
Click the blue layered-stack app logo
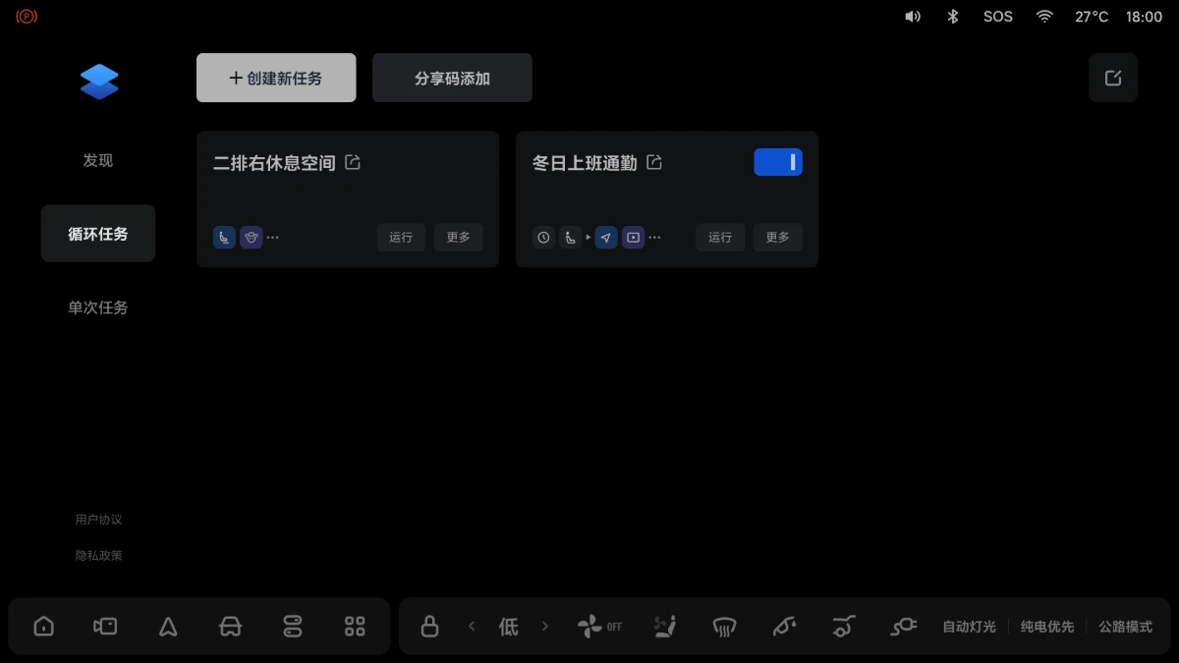coord(99,82)
